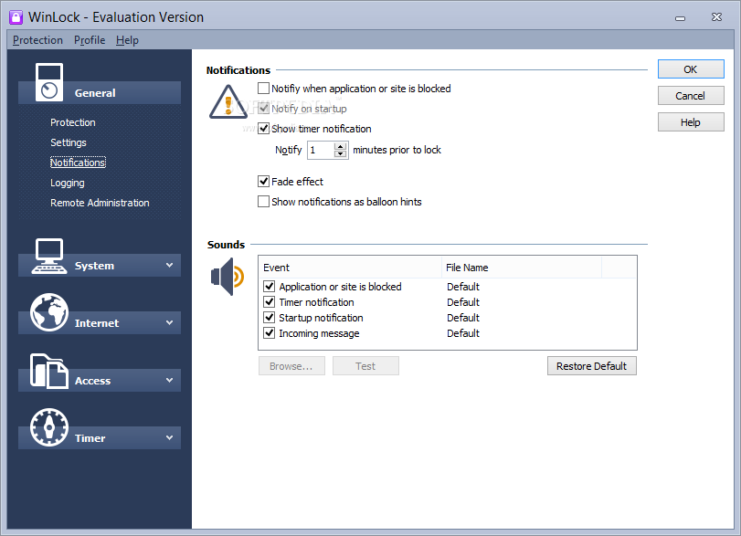Image resolution: width=741 pixels, height=536 pixels.
Task: Open the Protection menu
Action: coord(37,40)
